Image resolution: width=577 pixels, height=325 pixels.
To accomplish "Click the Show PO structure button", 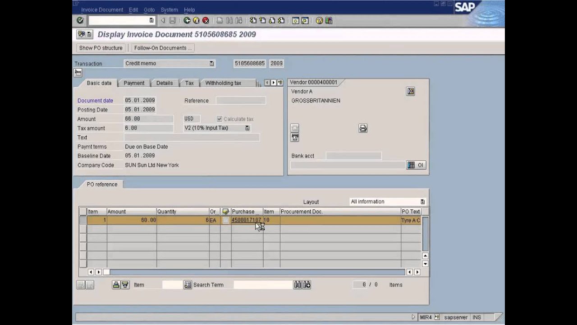I will click(101, 48).
